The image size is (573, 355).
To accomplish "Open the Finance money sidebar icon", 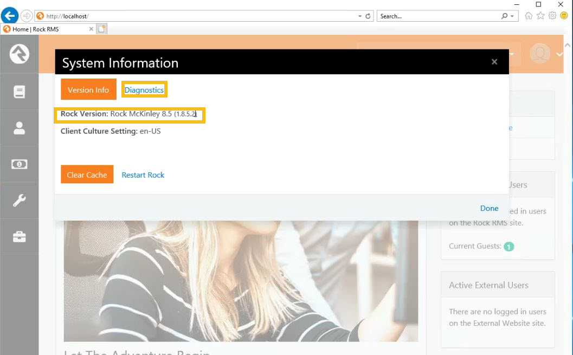I will tap(20, 164).
